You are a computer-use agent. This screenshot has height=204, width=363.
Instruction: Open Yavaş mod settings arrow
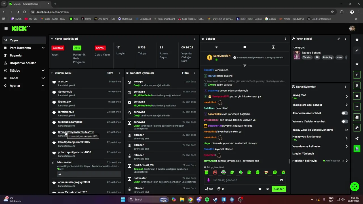pyautogui.click(x=347, y=97)
